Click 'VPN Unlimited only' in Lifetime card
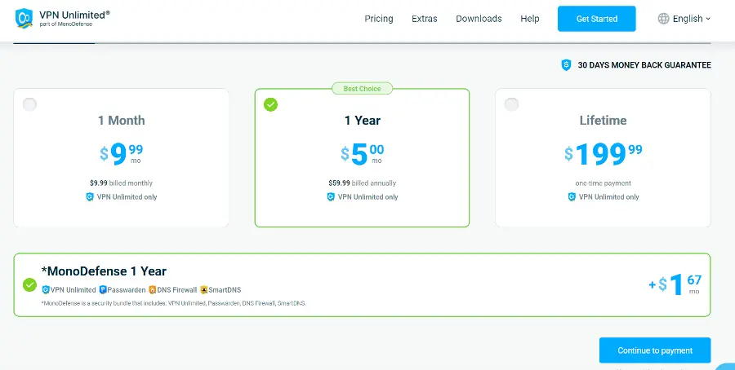The width and height of the screenshot is (735, 370). click(609, 197)
